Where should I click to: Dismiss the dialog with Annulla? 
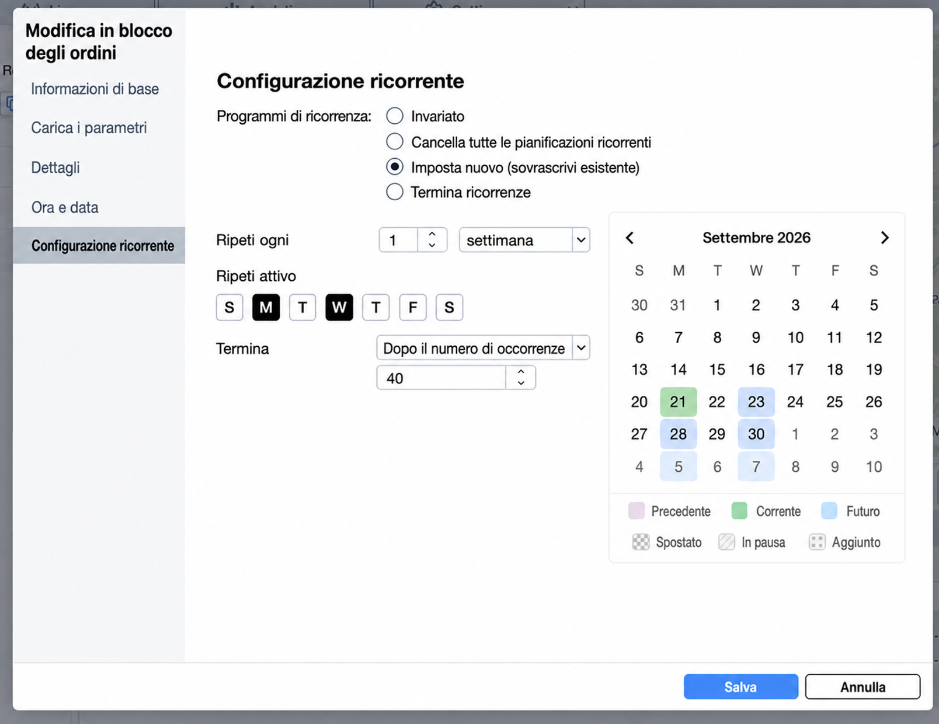[x=863, y=687]
